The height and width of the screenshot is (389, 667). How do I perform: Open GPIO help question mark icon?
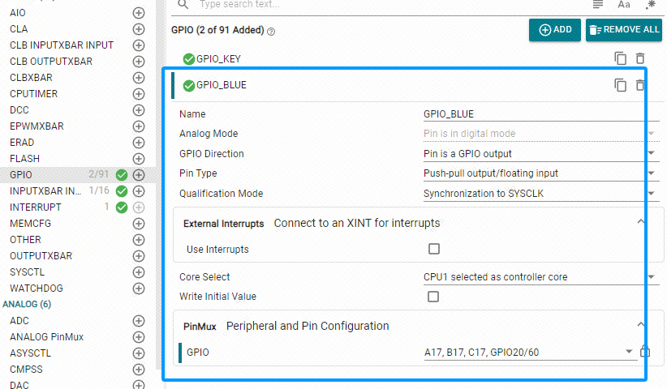271,31
